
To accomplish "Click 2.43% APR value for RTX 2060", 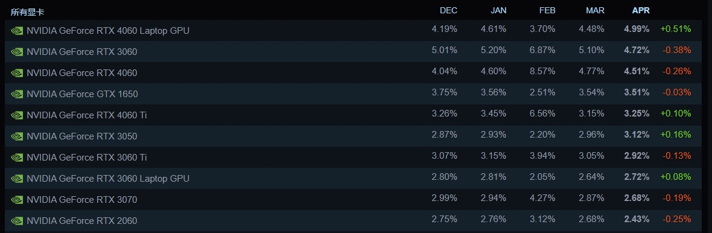I will pos(637,219).
